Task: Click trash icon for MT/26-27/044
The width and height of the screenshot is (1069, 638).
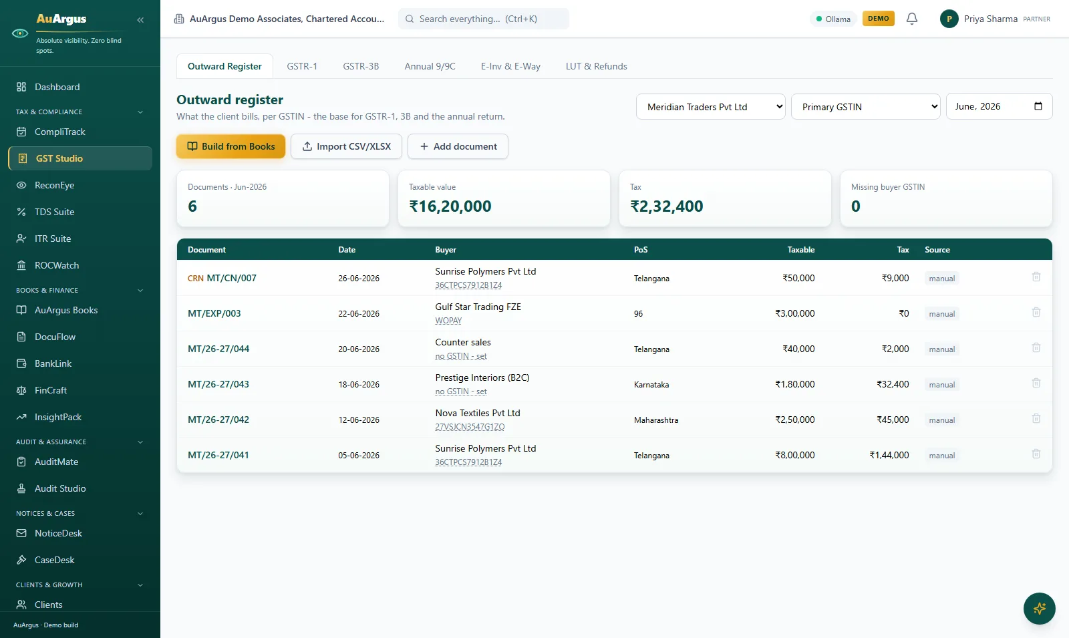Action: pyautogui.click(x=1036, y=347)
